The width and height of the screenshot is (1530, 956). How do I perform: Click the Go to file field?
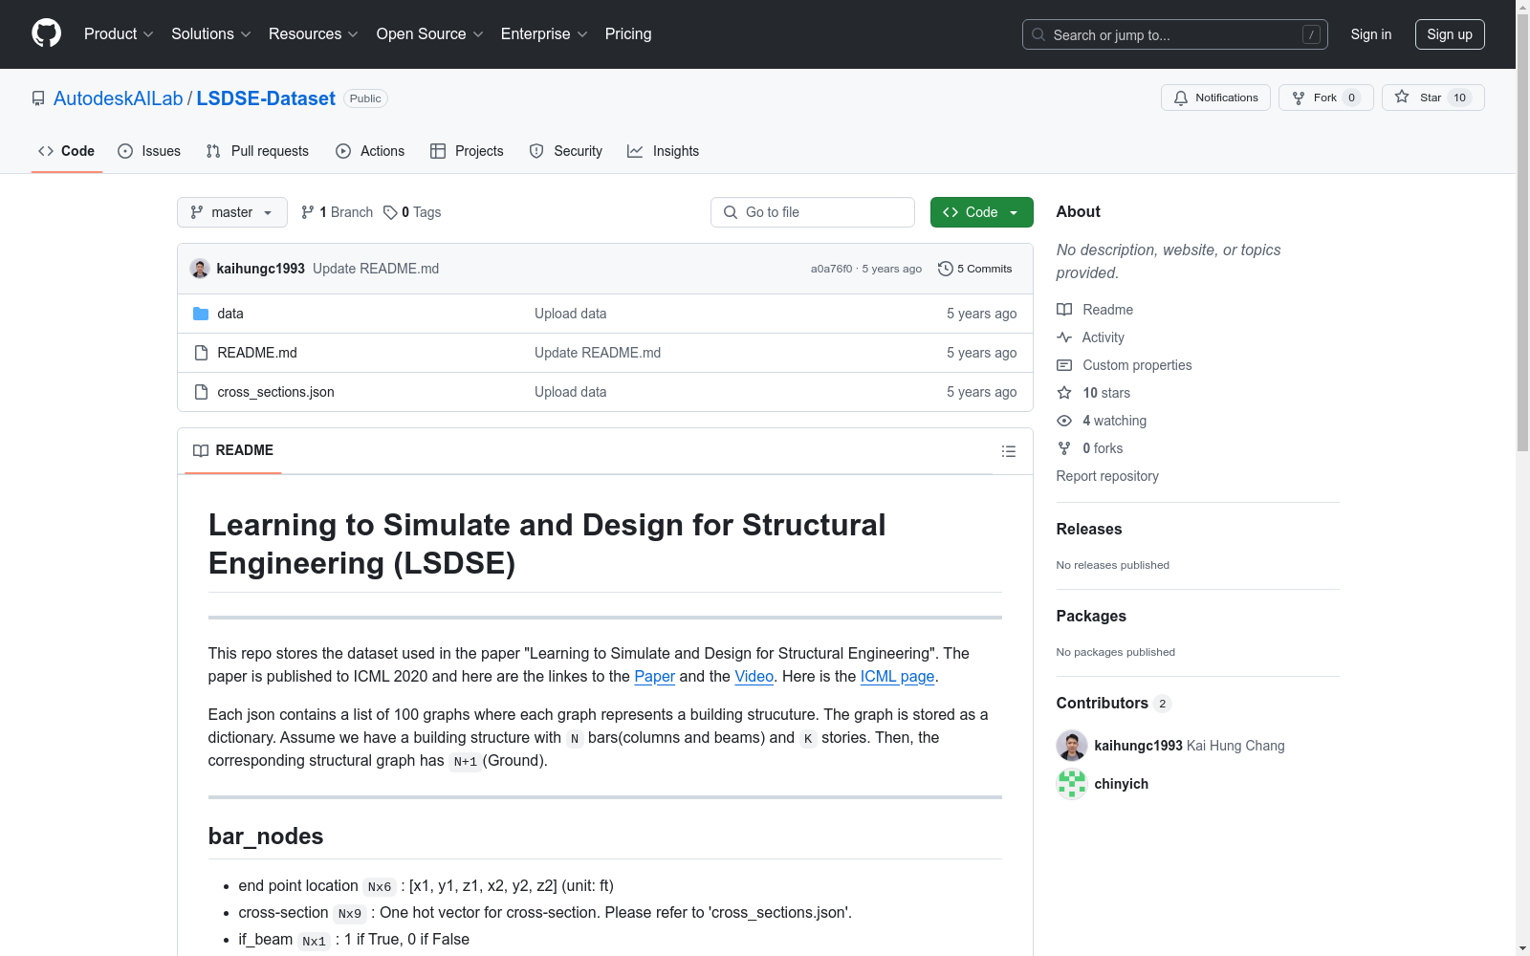[813, 212]
